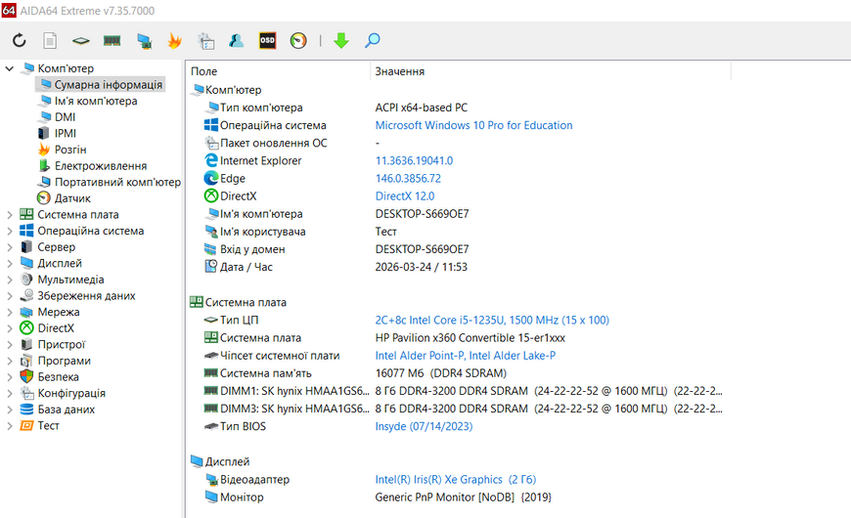Click Internet Explorer version 11.3636.19041.0 link
The image size is (851, 518).
tap(414, 160)
